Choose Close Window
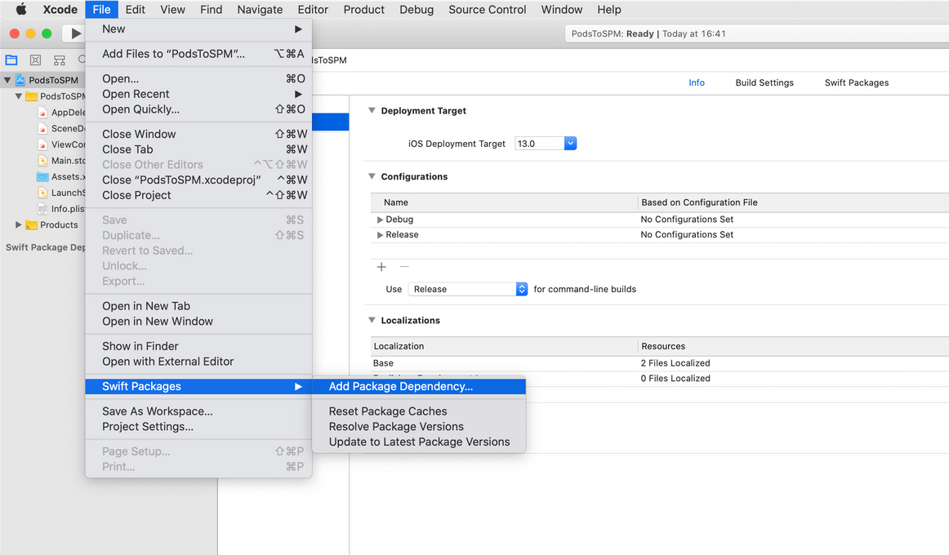Viewport: 949px width, 555px height. click(198, 134)
